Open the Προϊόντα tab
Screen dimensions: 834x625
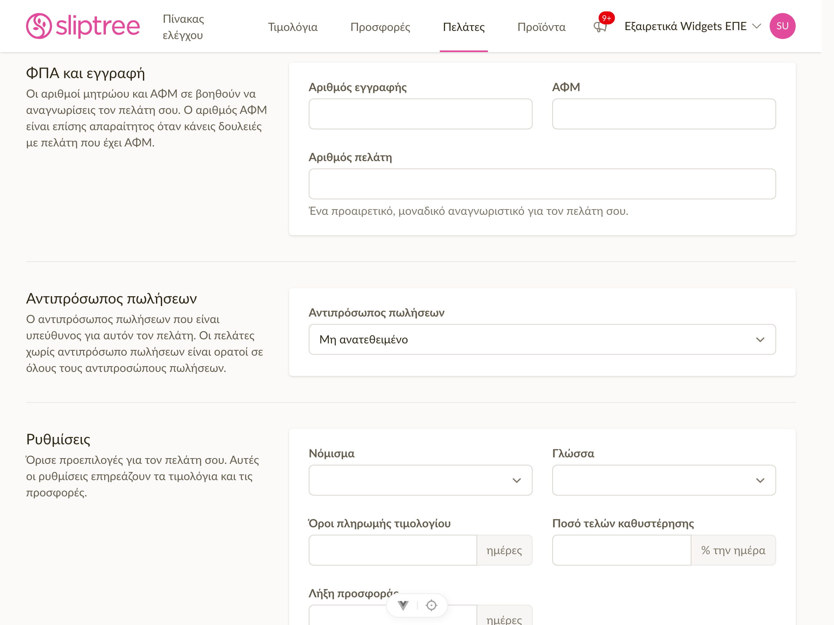click(x=541, y=27)
